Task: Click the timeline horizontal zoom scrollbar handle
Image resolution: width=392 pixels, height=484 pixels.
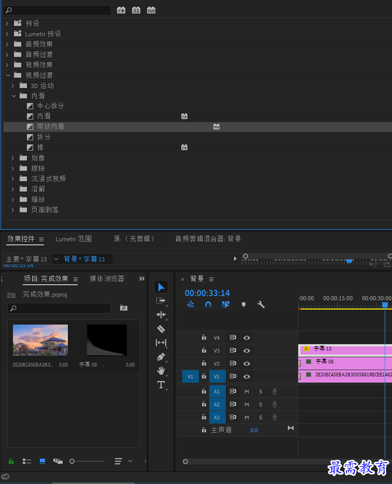Action: pos(185,461)
